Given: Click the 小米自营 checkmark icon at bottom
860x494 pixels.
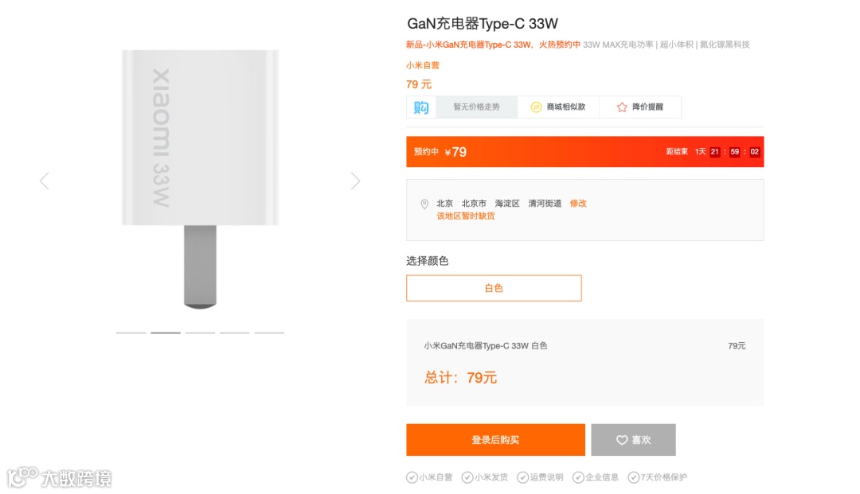Looking at the screenshot, I should [x=412, y=477].
